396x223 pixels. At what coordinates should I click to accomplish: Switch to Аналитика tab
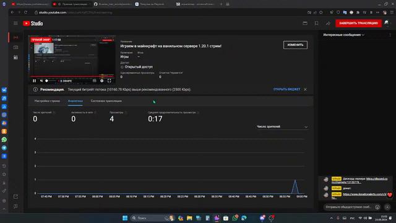[75, 101]
